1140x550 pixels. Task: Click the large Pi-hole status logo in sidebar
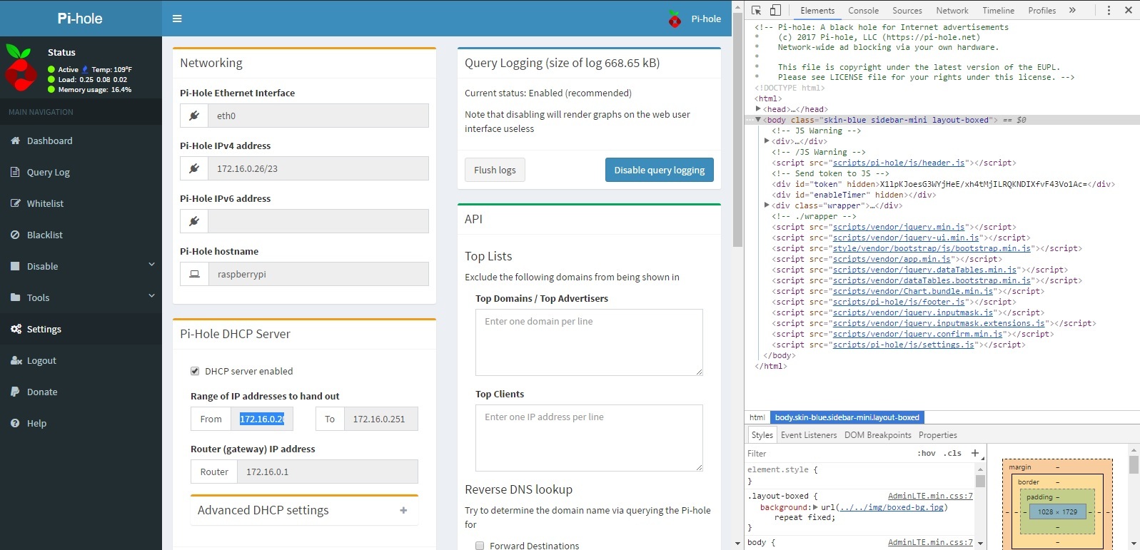pos(21,68)
